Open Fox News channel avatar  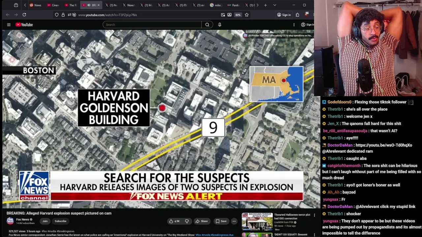[10, 221]
